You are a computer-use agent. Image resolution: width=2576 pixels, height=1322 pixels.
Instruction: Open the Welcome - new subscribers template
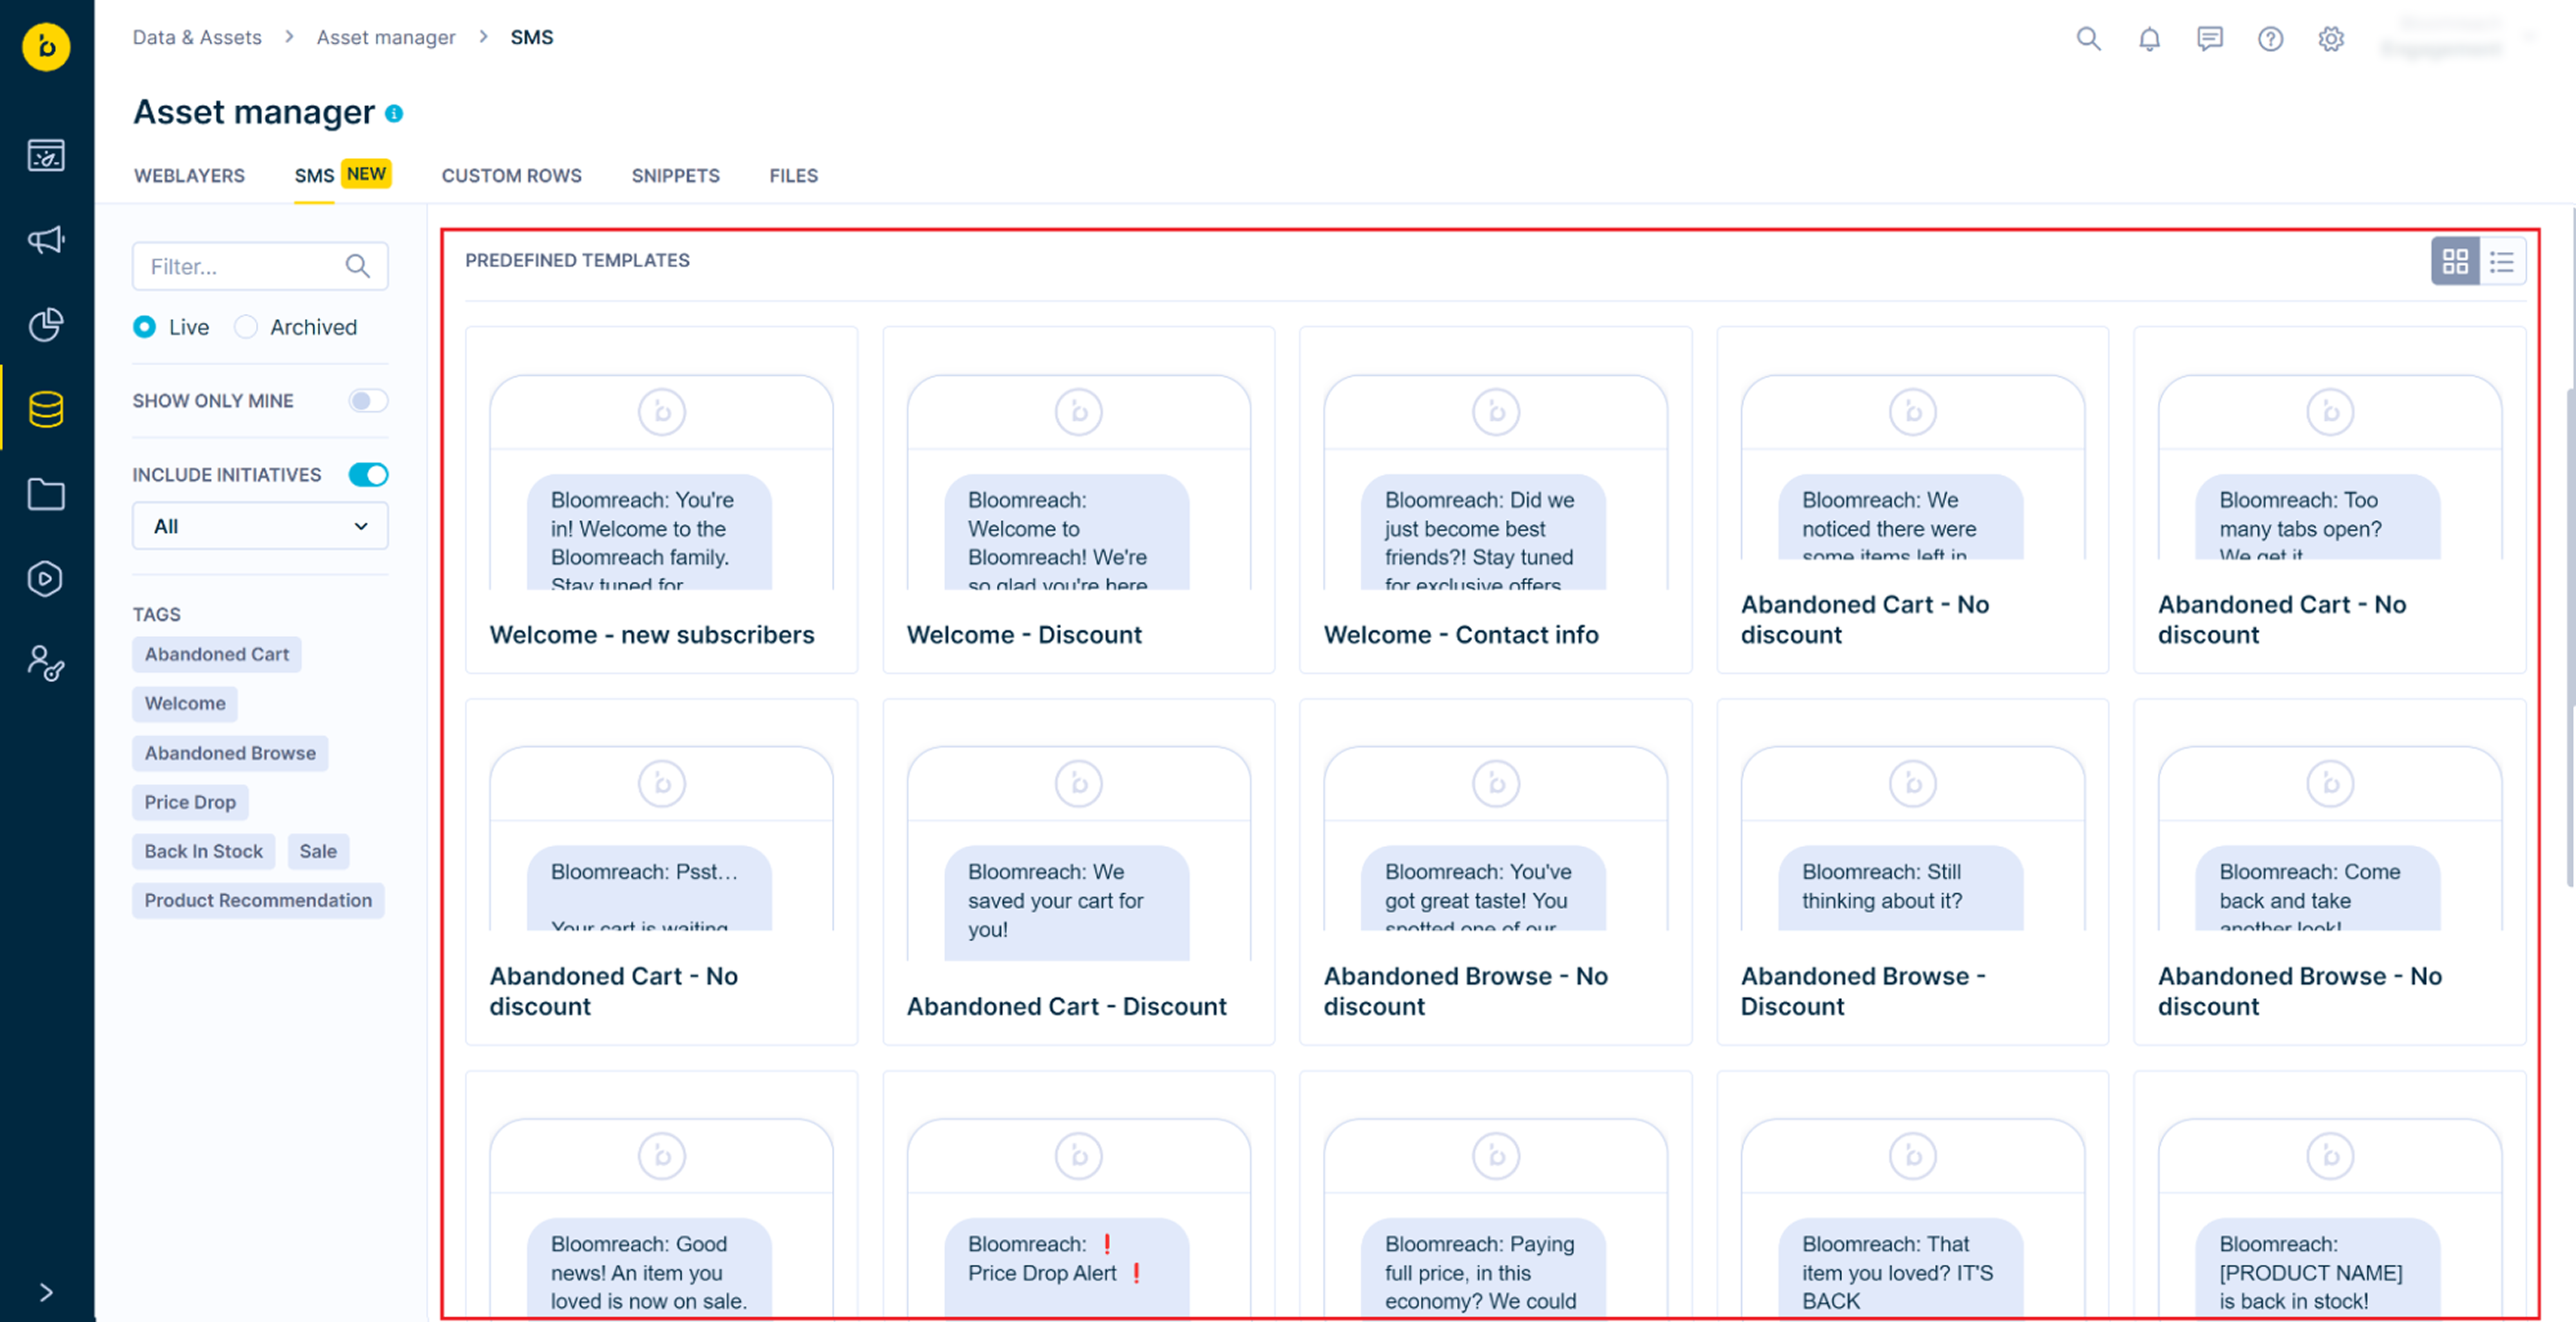click(x=661, y=500)
